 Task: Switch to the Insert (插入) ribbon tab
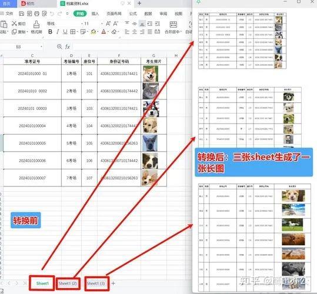coord(95,14)
